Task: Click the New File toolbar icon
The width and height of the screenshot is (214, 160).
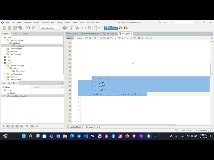Action: (4, 28)
